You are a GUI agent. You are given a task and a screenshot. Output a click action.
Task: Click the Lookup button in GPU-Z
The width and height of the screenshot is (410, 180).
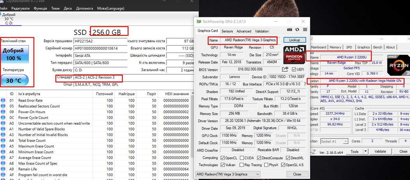point(294,40)
